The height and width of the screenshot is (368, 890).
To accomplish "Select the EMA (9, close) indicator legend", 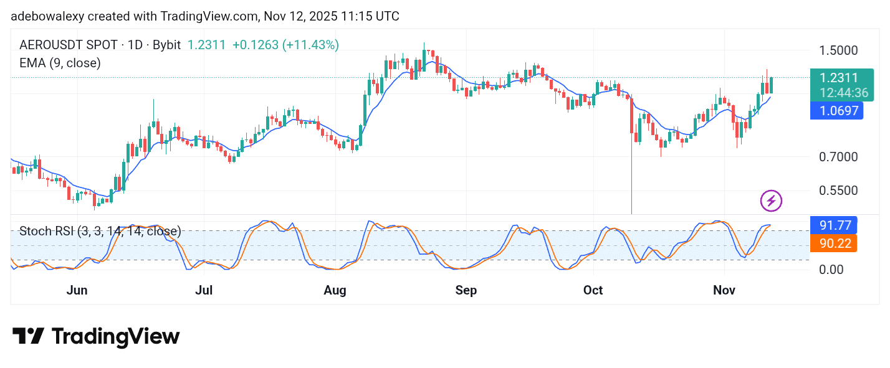I will coord(60,63).
